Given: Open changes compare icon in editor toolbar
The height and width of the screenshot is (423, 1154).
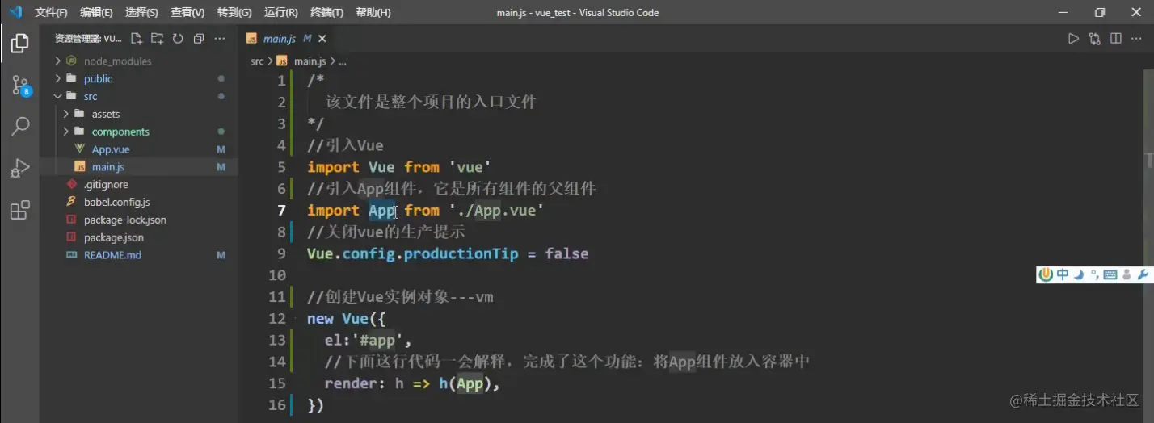Looking at the screenshot, I should point(1095,38).
